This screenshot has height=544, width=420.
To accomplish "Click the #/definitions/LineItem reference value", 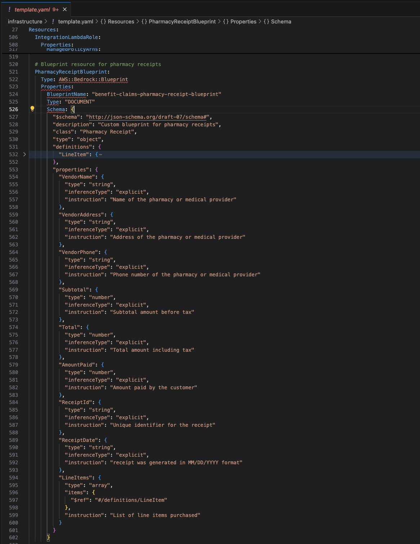I will point(131,500).
